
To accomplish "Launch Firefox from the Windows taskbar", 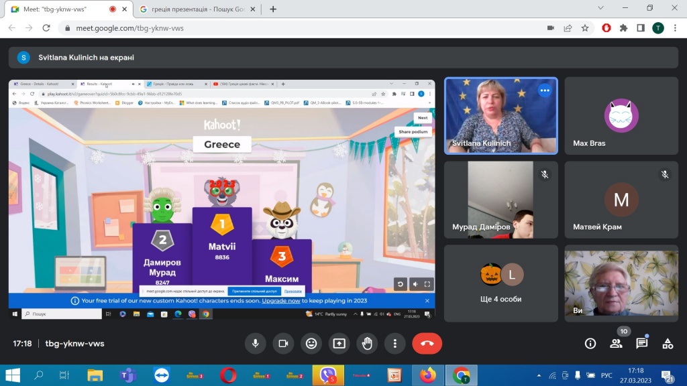I will click(427, 375).
